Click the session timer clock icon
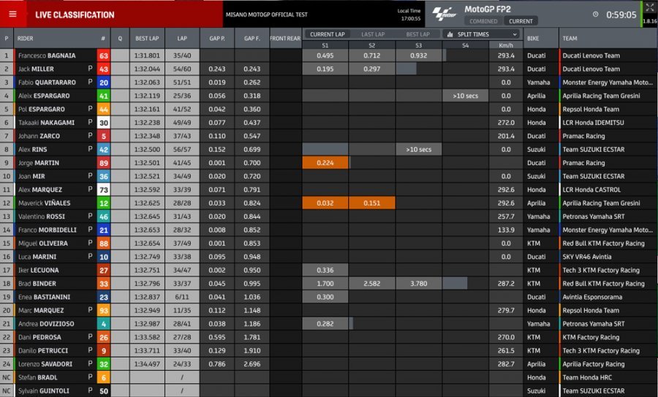This screenshot has height=397, width=658. [x=596, y=14]
